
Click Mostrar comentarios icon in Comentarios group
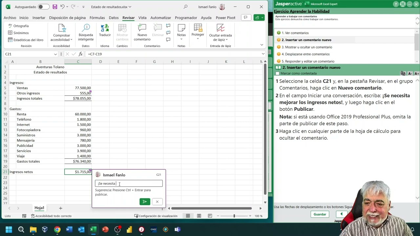(x=168, y=40)
